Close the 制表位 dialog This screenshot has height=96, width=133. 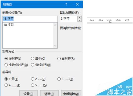[77, 4]
